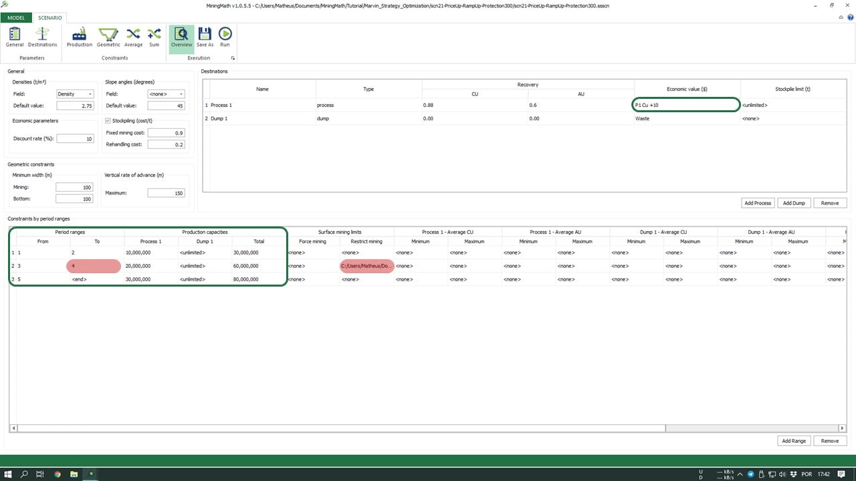The image size is (856, 481).
Task: Click the Add Dump button
Action: point(794,203)
